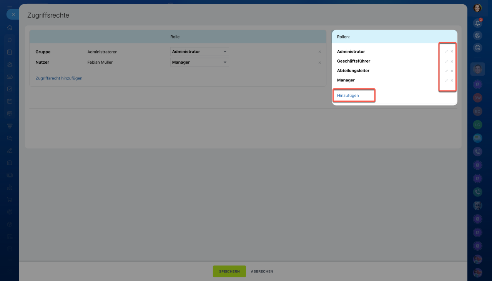492x281 pixels.
Task: Select the Administrator role name in Rollen list
Action: pyautogui.click(x=351, y=51)
